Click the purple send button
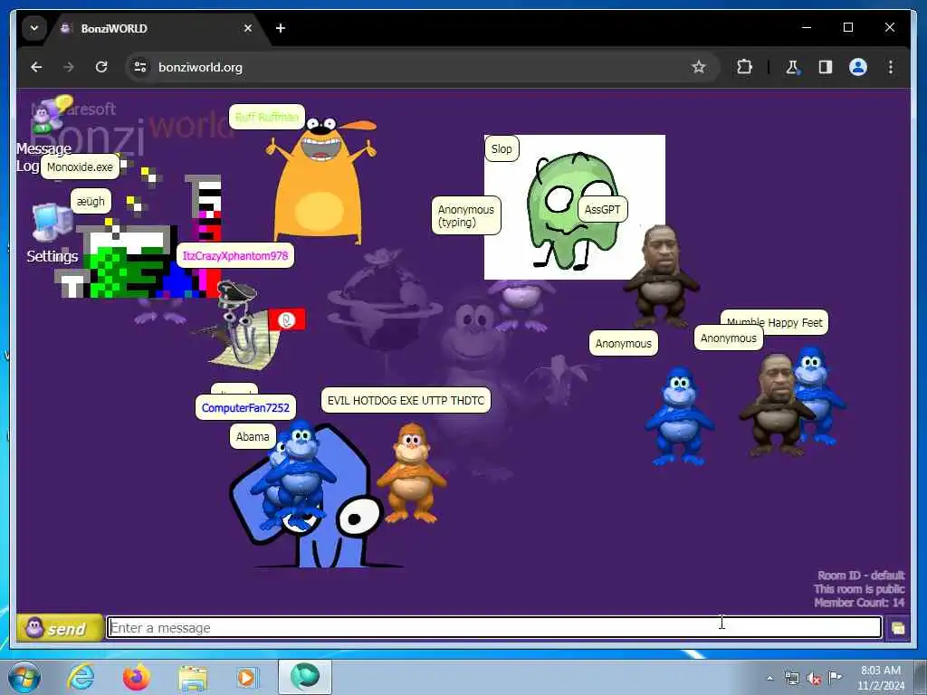Screen dimensions: 927x695 coord(60,628)
